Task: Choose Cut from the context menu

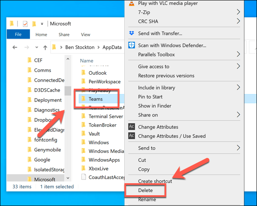Action: tap(142, 160)
